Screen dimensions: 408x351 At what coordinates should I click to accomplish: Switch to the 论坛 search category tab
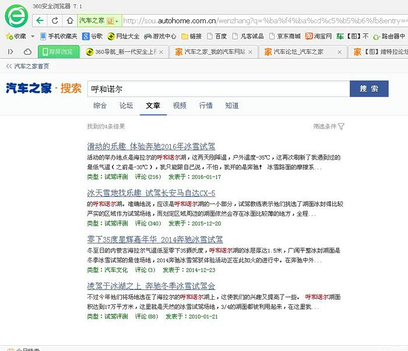[x=126, y=106]
